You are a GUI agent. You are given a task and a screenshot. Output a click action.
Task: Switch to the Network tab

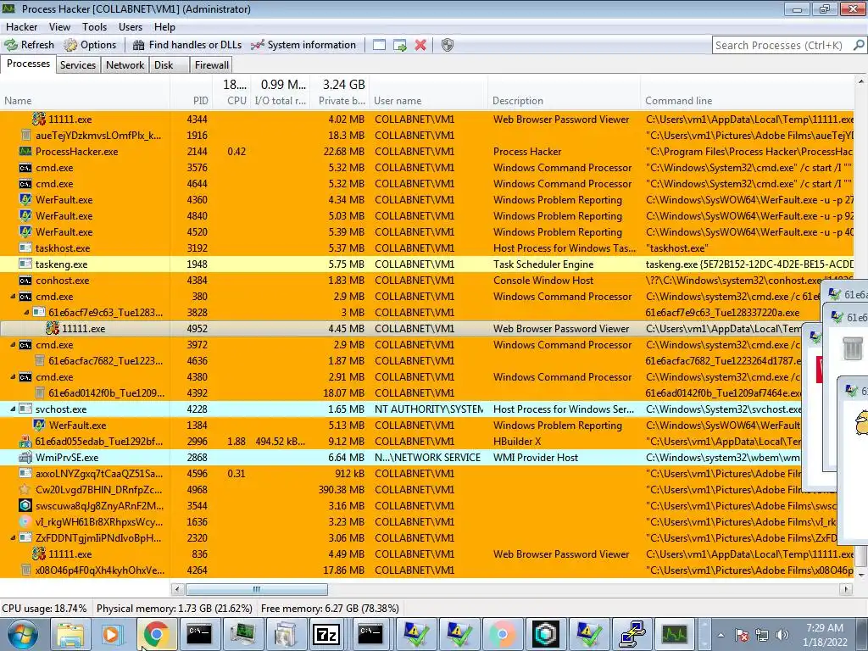pos(125,64)
